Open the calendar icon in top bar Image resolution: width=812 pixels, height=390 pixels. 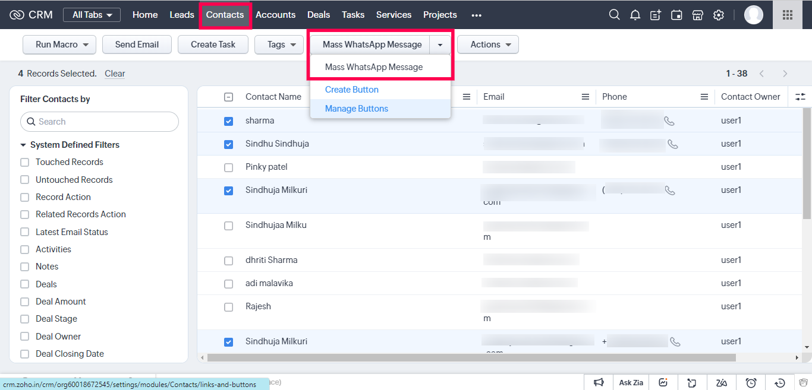676,15
